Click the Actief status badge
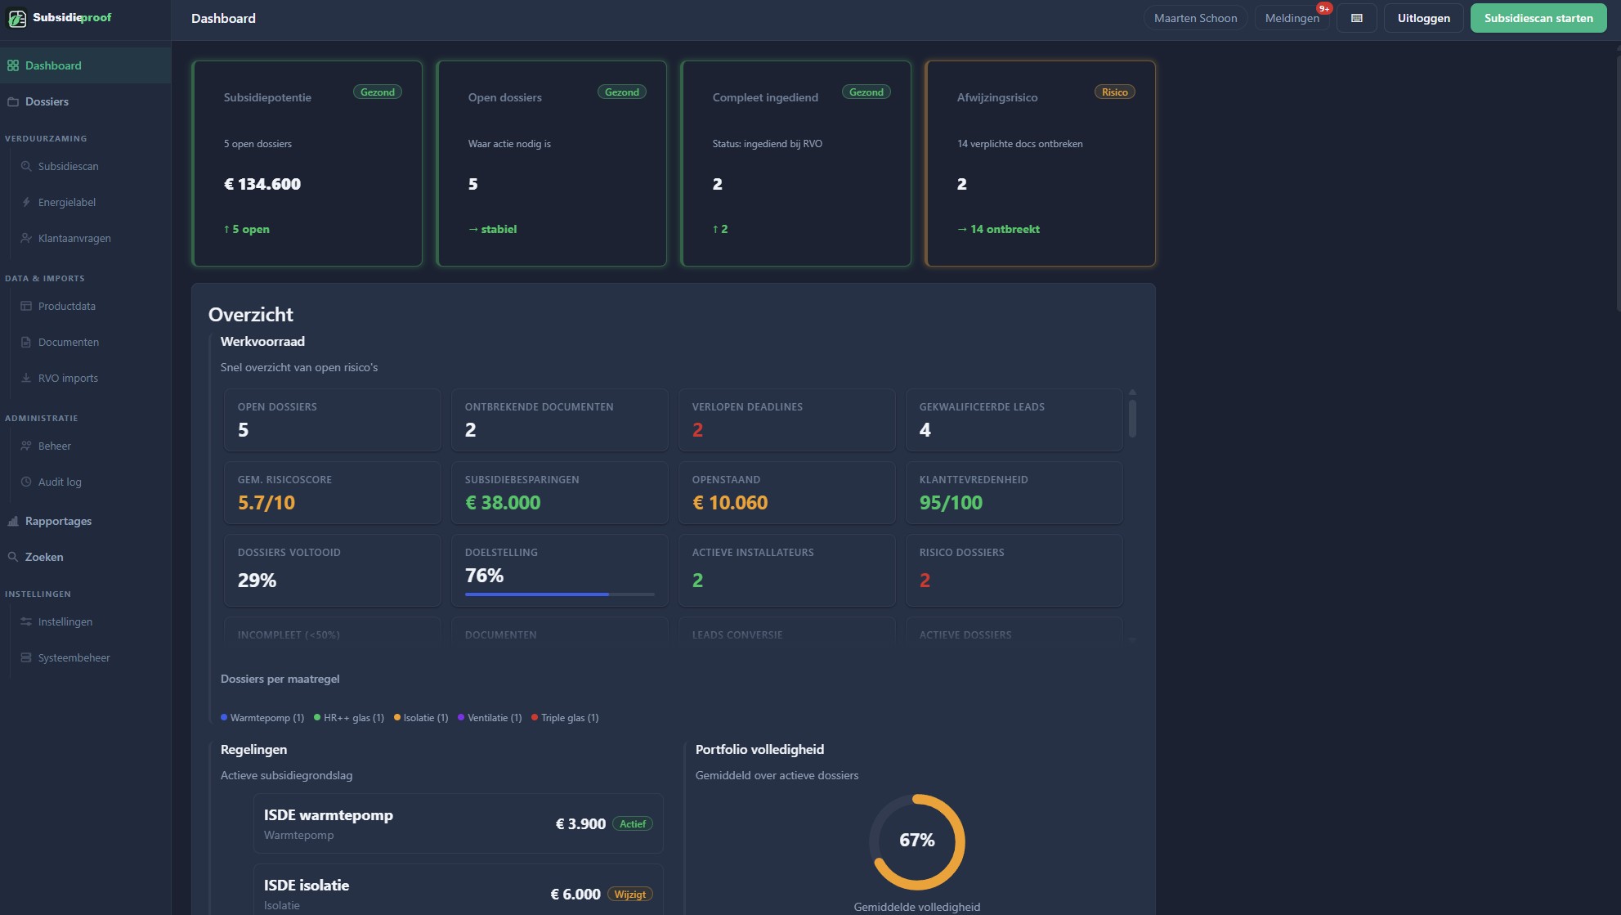The width and height of the screenshot is (1621, 915). 633,823
